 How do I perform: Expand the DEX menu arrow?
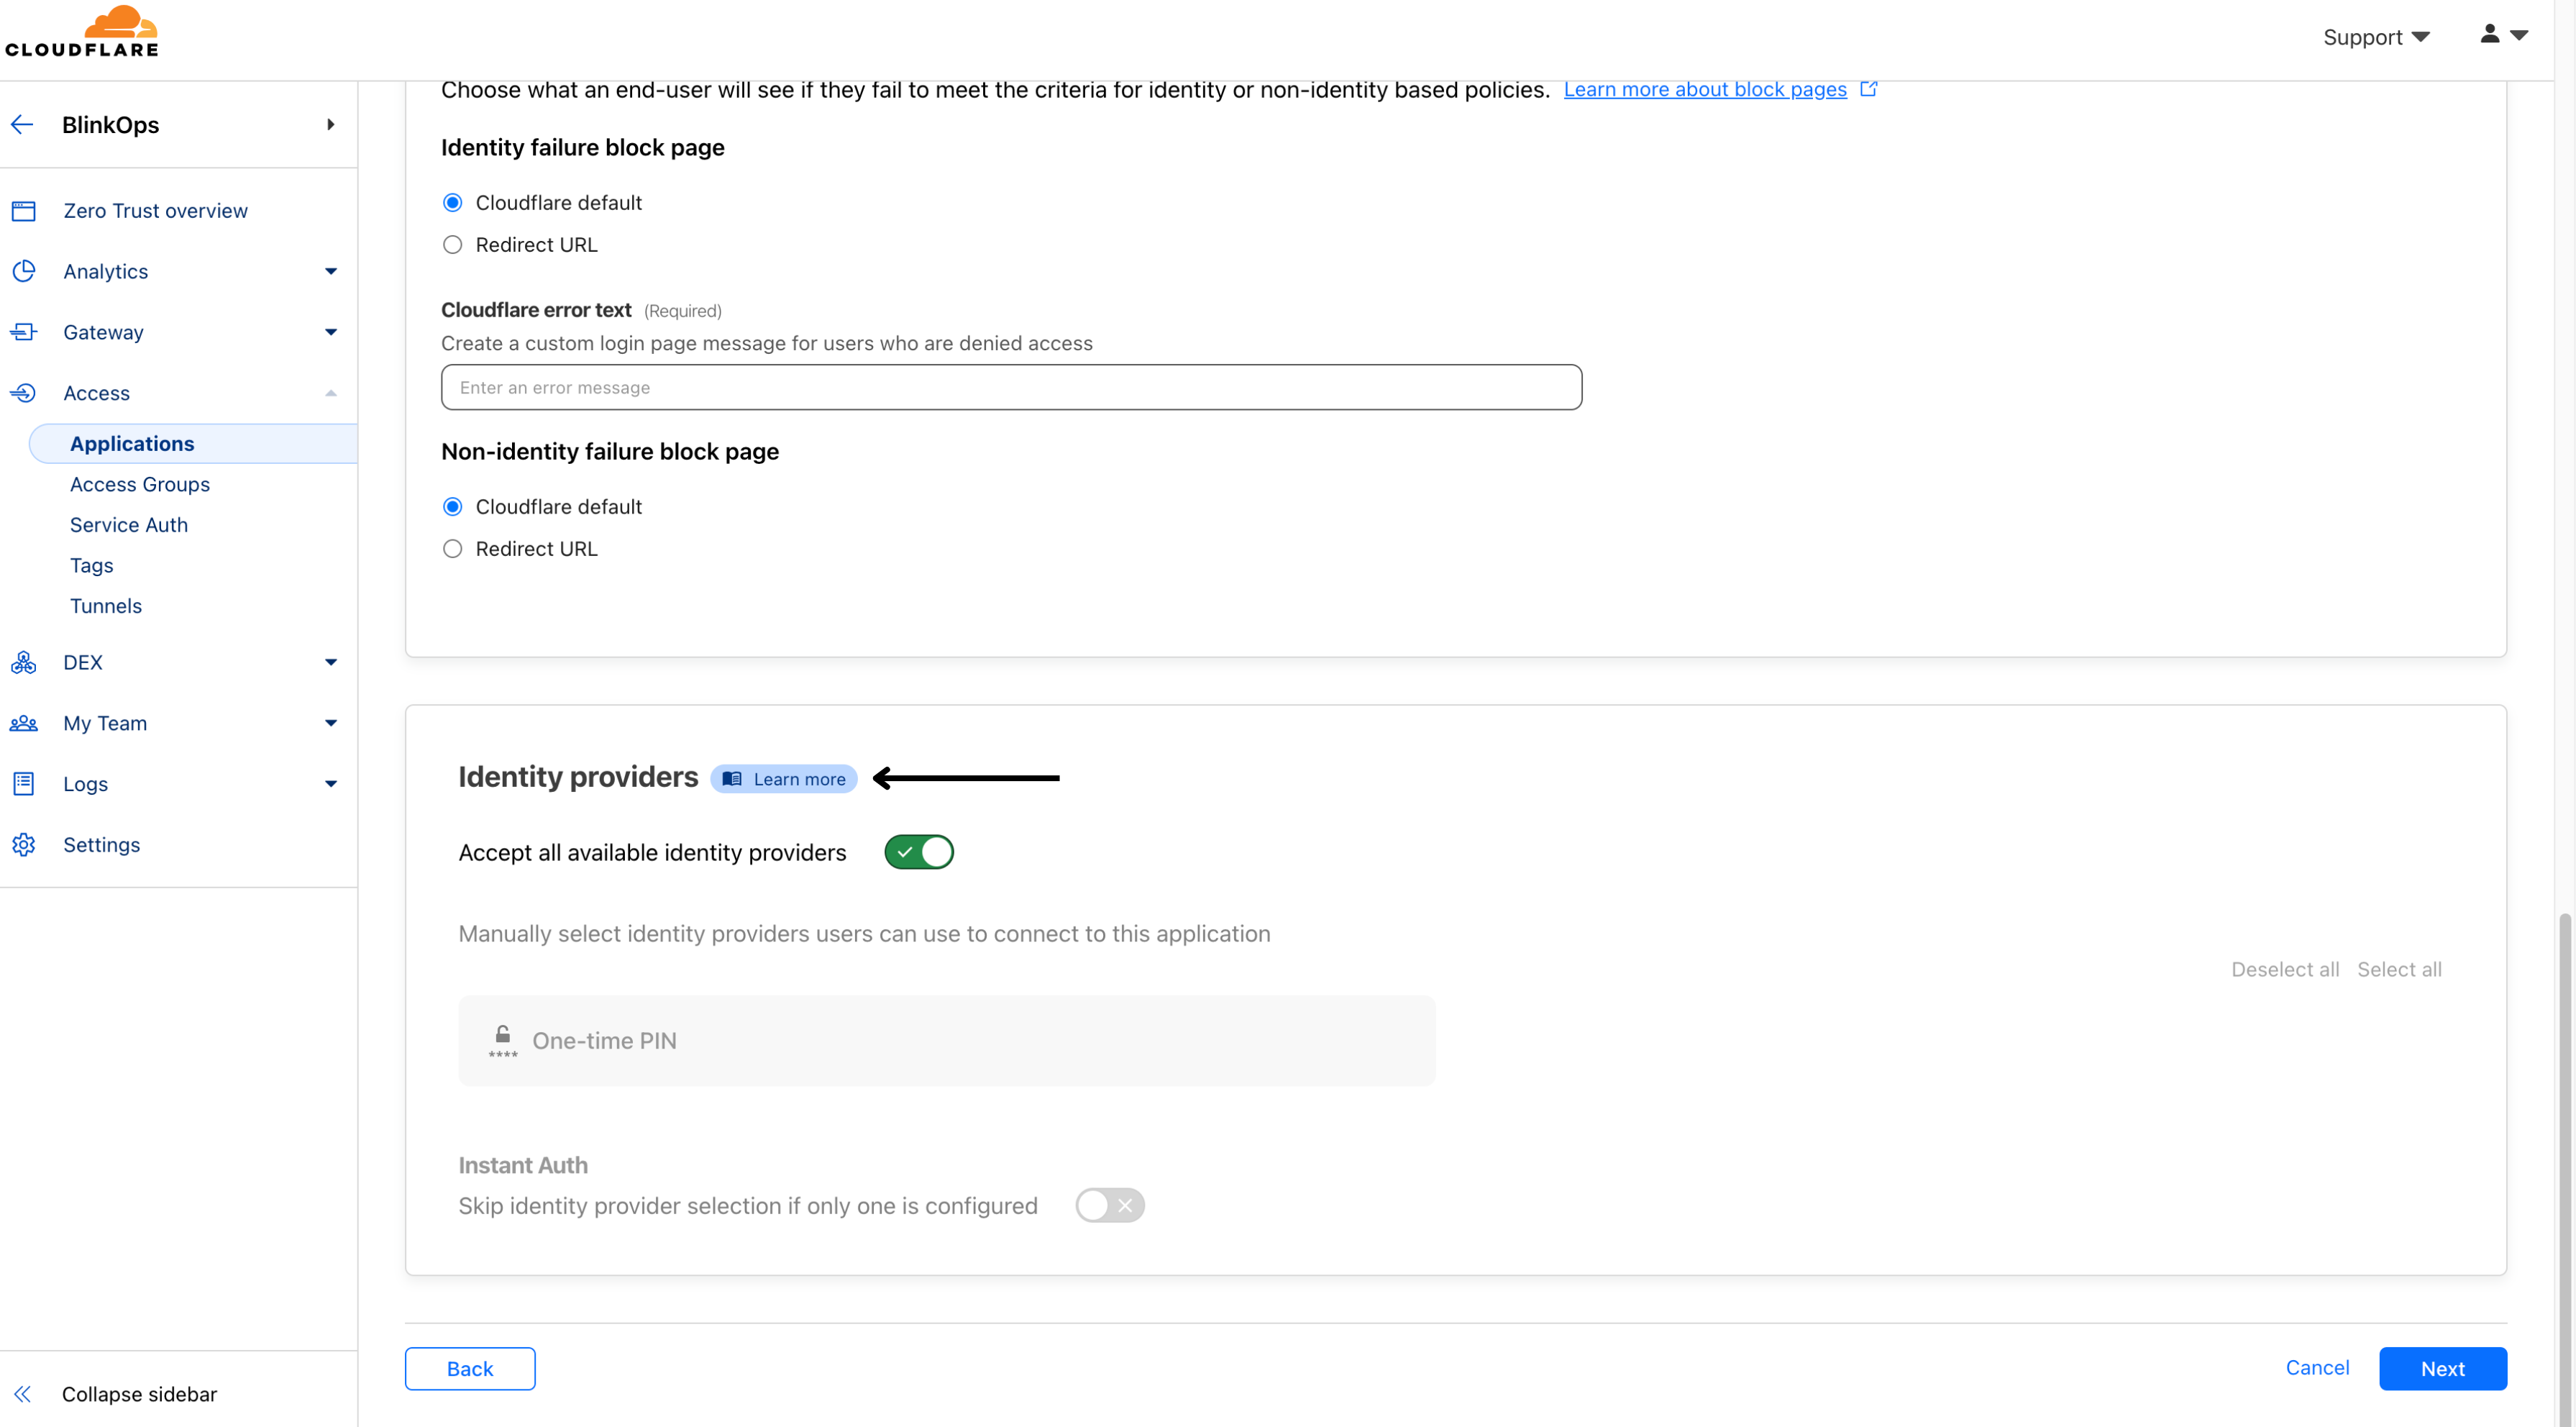[x=331, y=662]
